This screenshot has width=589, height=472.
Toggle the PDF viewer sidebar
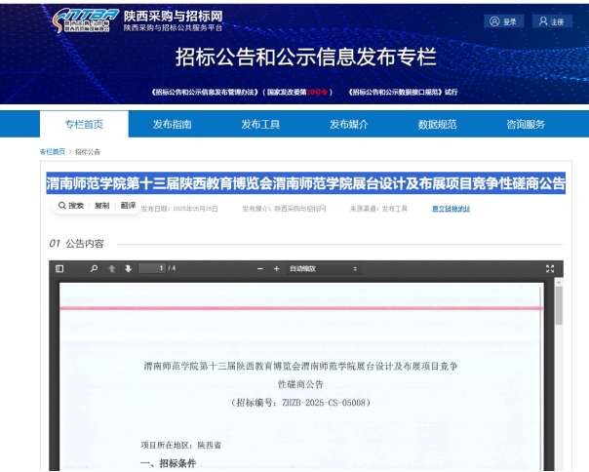pos(59,268)
